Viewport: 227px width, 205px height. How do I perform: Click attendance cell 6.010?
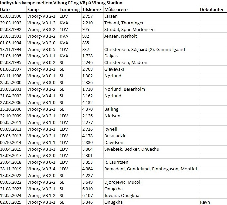pos(87,189)
